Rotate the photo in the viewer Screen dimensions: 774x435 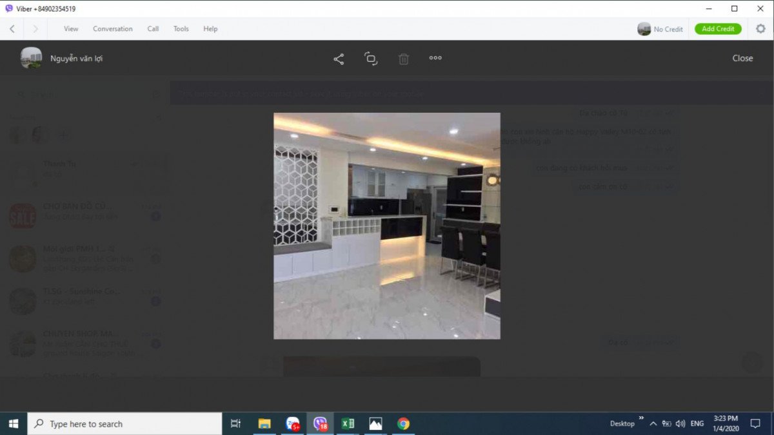tap(371, 59)
